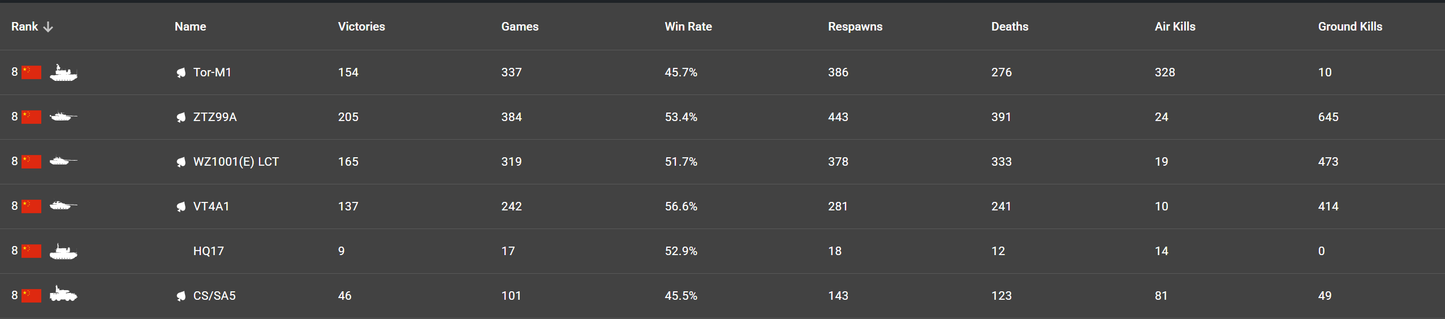Click the vehicle type icon in the HQ17 row
This screenshot has width=1445, height=319.
(x=63, y=251)
